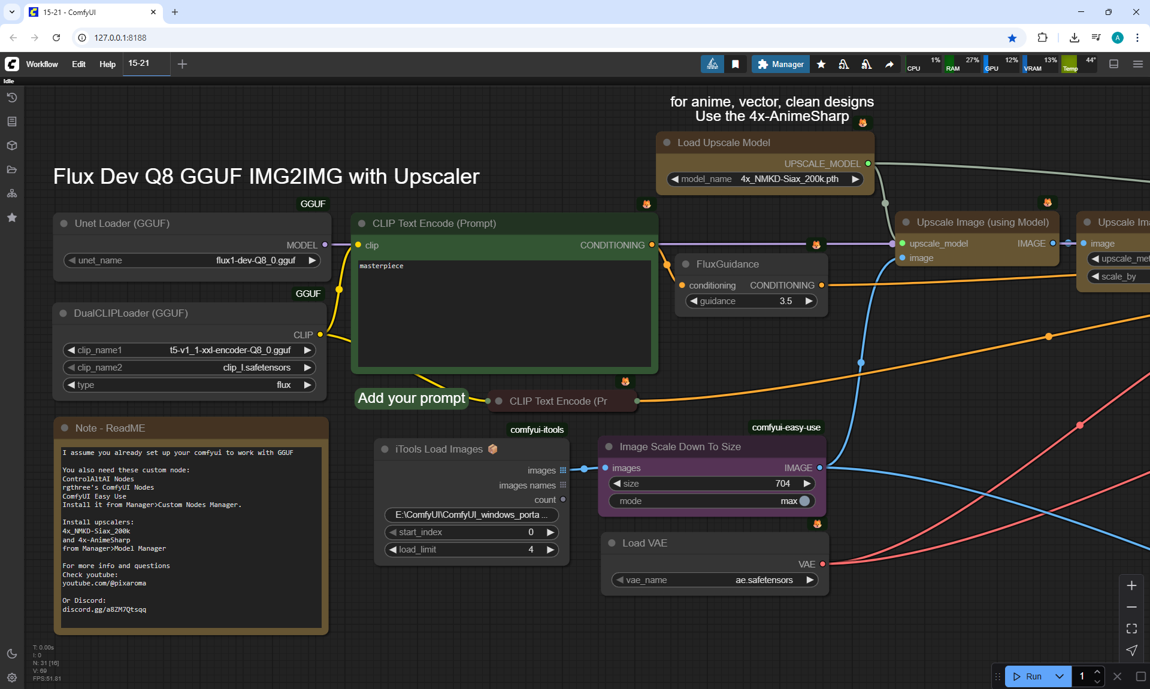Open the Workflow menu

[42, 64]
